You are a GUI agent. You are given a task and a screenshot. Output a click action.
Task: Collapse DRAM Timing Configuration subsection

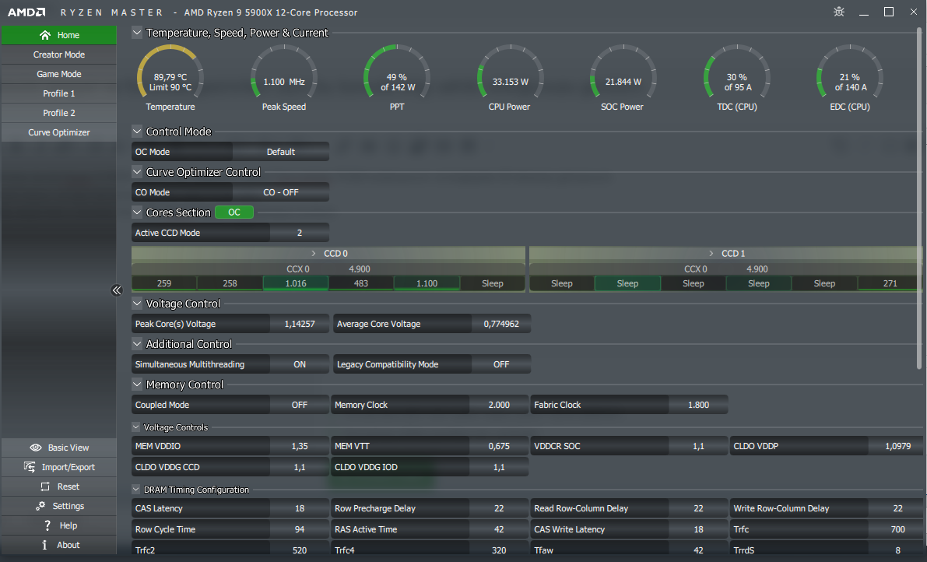(x=136, y=490)
